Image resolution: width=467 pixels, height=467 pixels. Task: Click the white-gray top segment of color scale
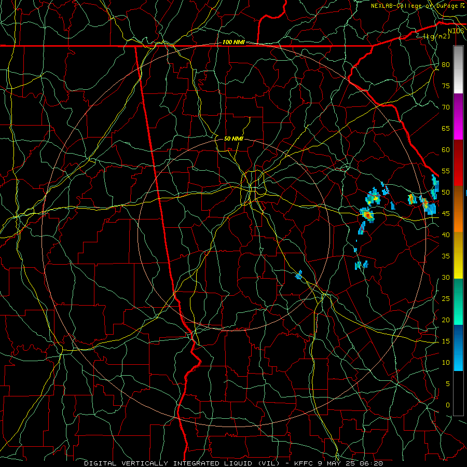tap(458, 70)
